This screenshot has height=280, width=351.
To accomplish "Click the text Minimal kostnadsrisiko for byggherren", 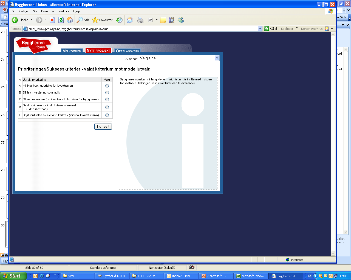I will 48,86.
